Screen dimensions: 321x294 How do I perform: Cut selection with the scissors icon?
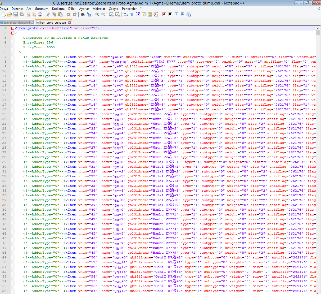point(48,14)
